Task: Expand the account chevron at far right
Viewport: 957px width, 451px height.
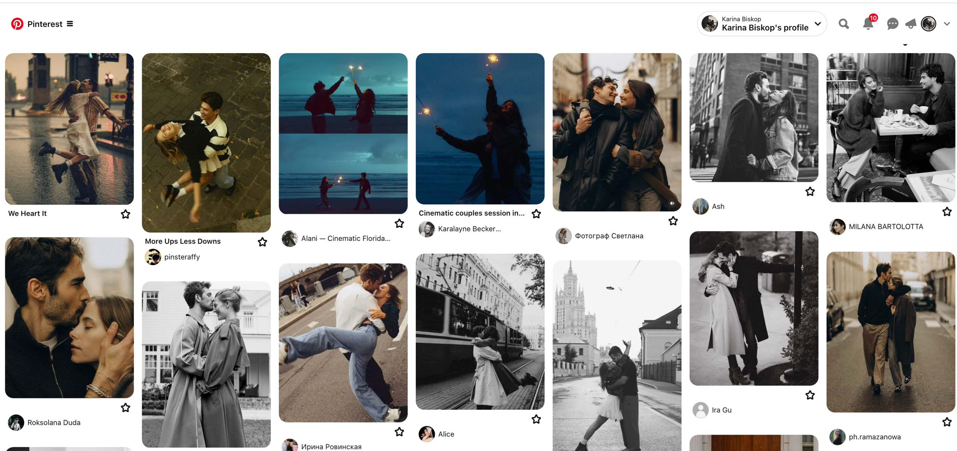Action: (x=947, y=24)
